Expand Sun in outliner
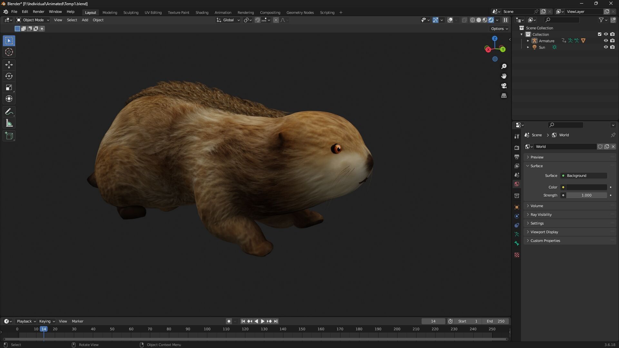Image resolution: width=619 pixels, height=348 pixels. pyautogui.click(x=528, y=47)
